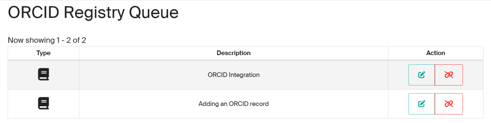This screenshot has width=491, height=123.
Task: Click book icon for Adding an ORCID record
Action: 43,103
